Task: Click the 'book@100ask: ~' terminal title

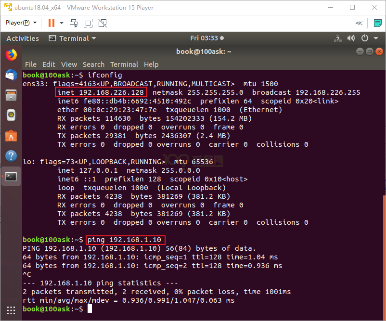Action: (204, 51)
